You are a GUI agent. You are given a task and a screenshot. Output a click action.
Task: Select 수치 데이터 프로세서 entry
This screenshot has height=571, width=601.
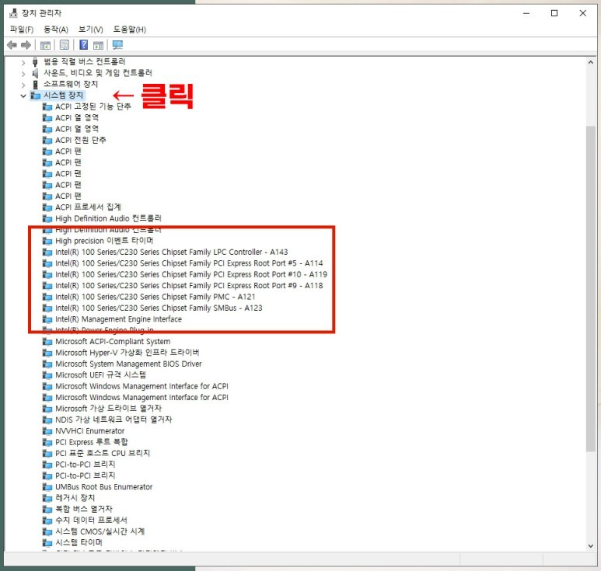coord(91,520)
